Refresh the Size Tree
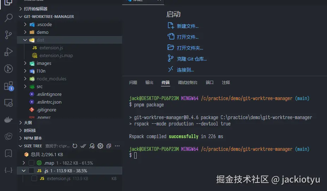Viewport: 327px width, 191px height. 75,146
